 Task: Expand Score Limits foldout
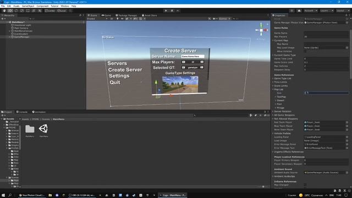pos(273,86)
